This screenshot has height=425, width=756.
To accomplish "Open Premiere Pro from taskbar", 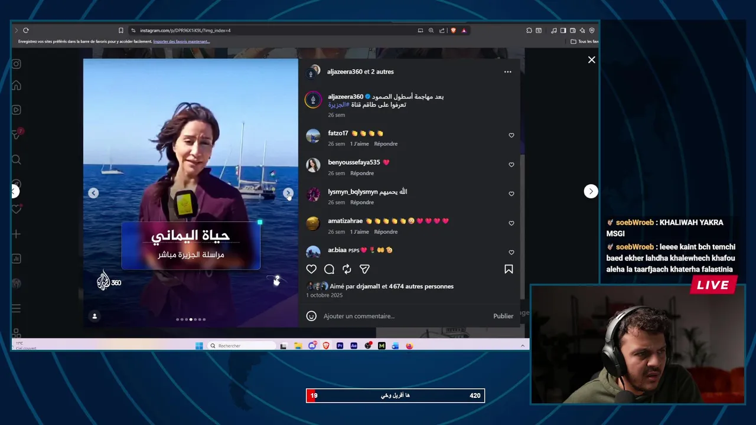I will pos(340,346).
